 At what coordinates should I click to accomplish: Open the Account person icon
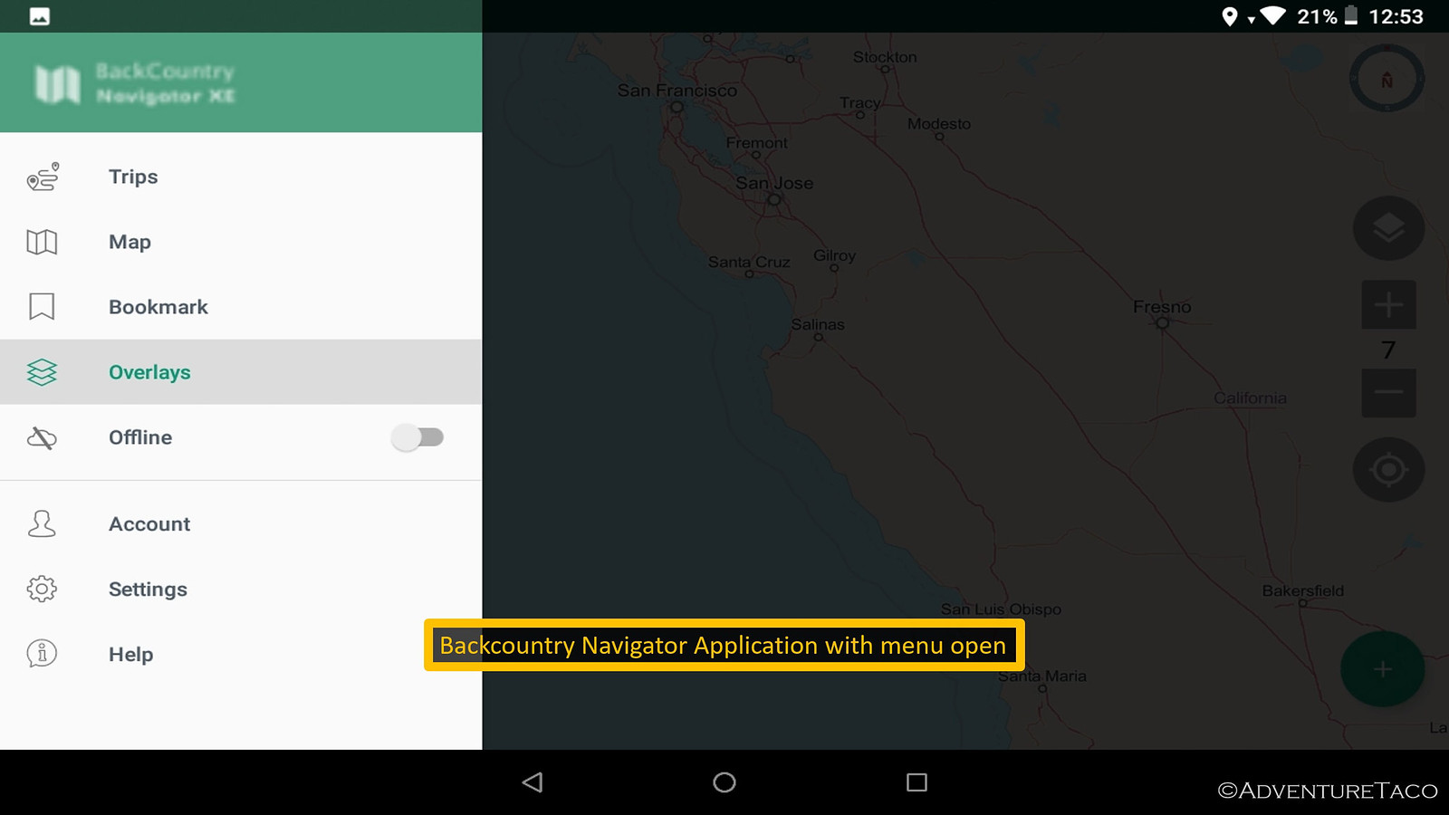pos(42,523)
